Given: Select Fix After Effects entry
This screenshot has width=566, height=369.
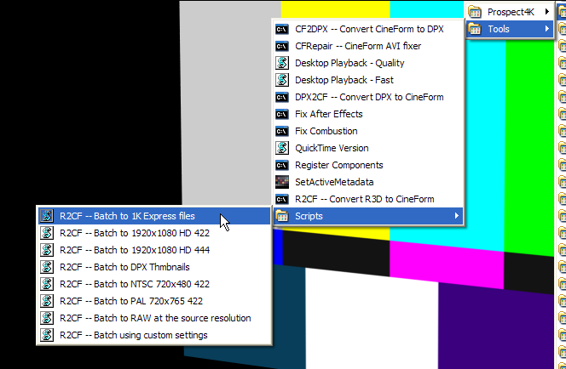Looking at the screenshot, I should coord(368,114).
